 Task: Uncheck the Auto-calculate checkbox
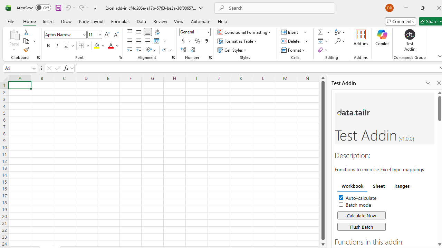tap(341, 197)
